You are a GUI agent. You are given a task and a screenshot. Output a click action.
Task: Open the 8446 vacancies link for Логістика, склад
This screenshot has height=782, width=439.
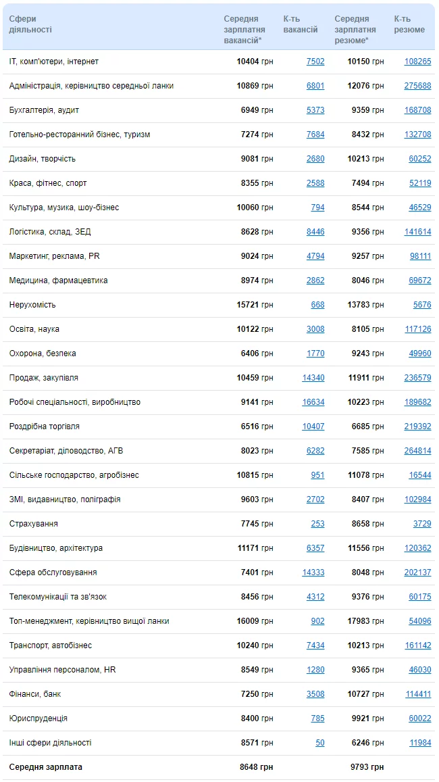(315, 232)
